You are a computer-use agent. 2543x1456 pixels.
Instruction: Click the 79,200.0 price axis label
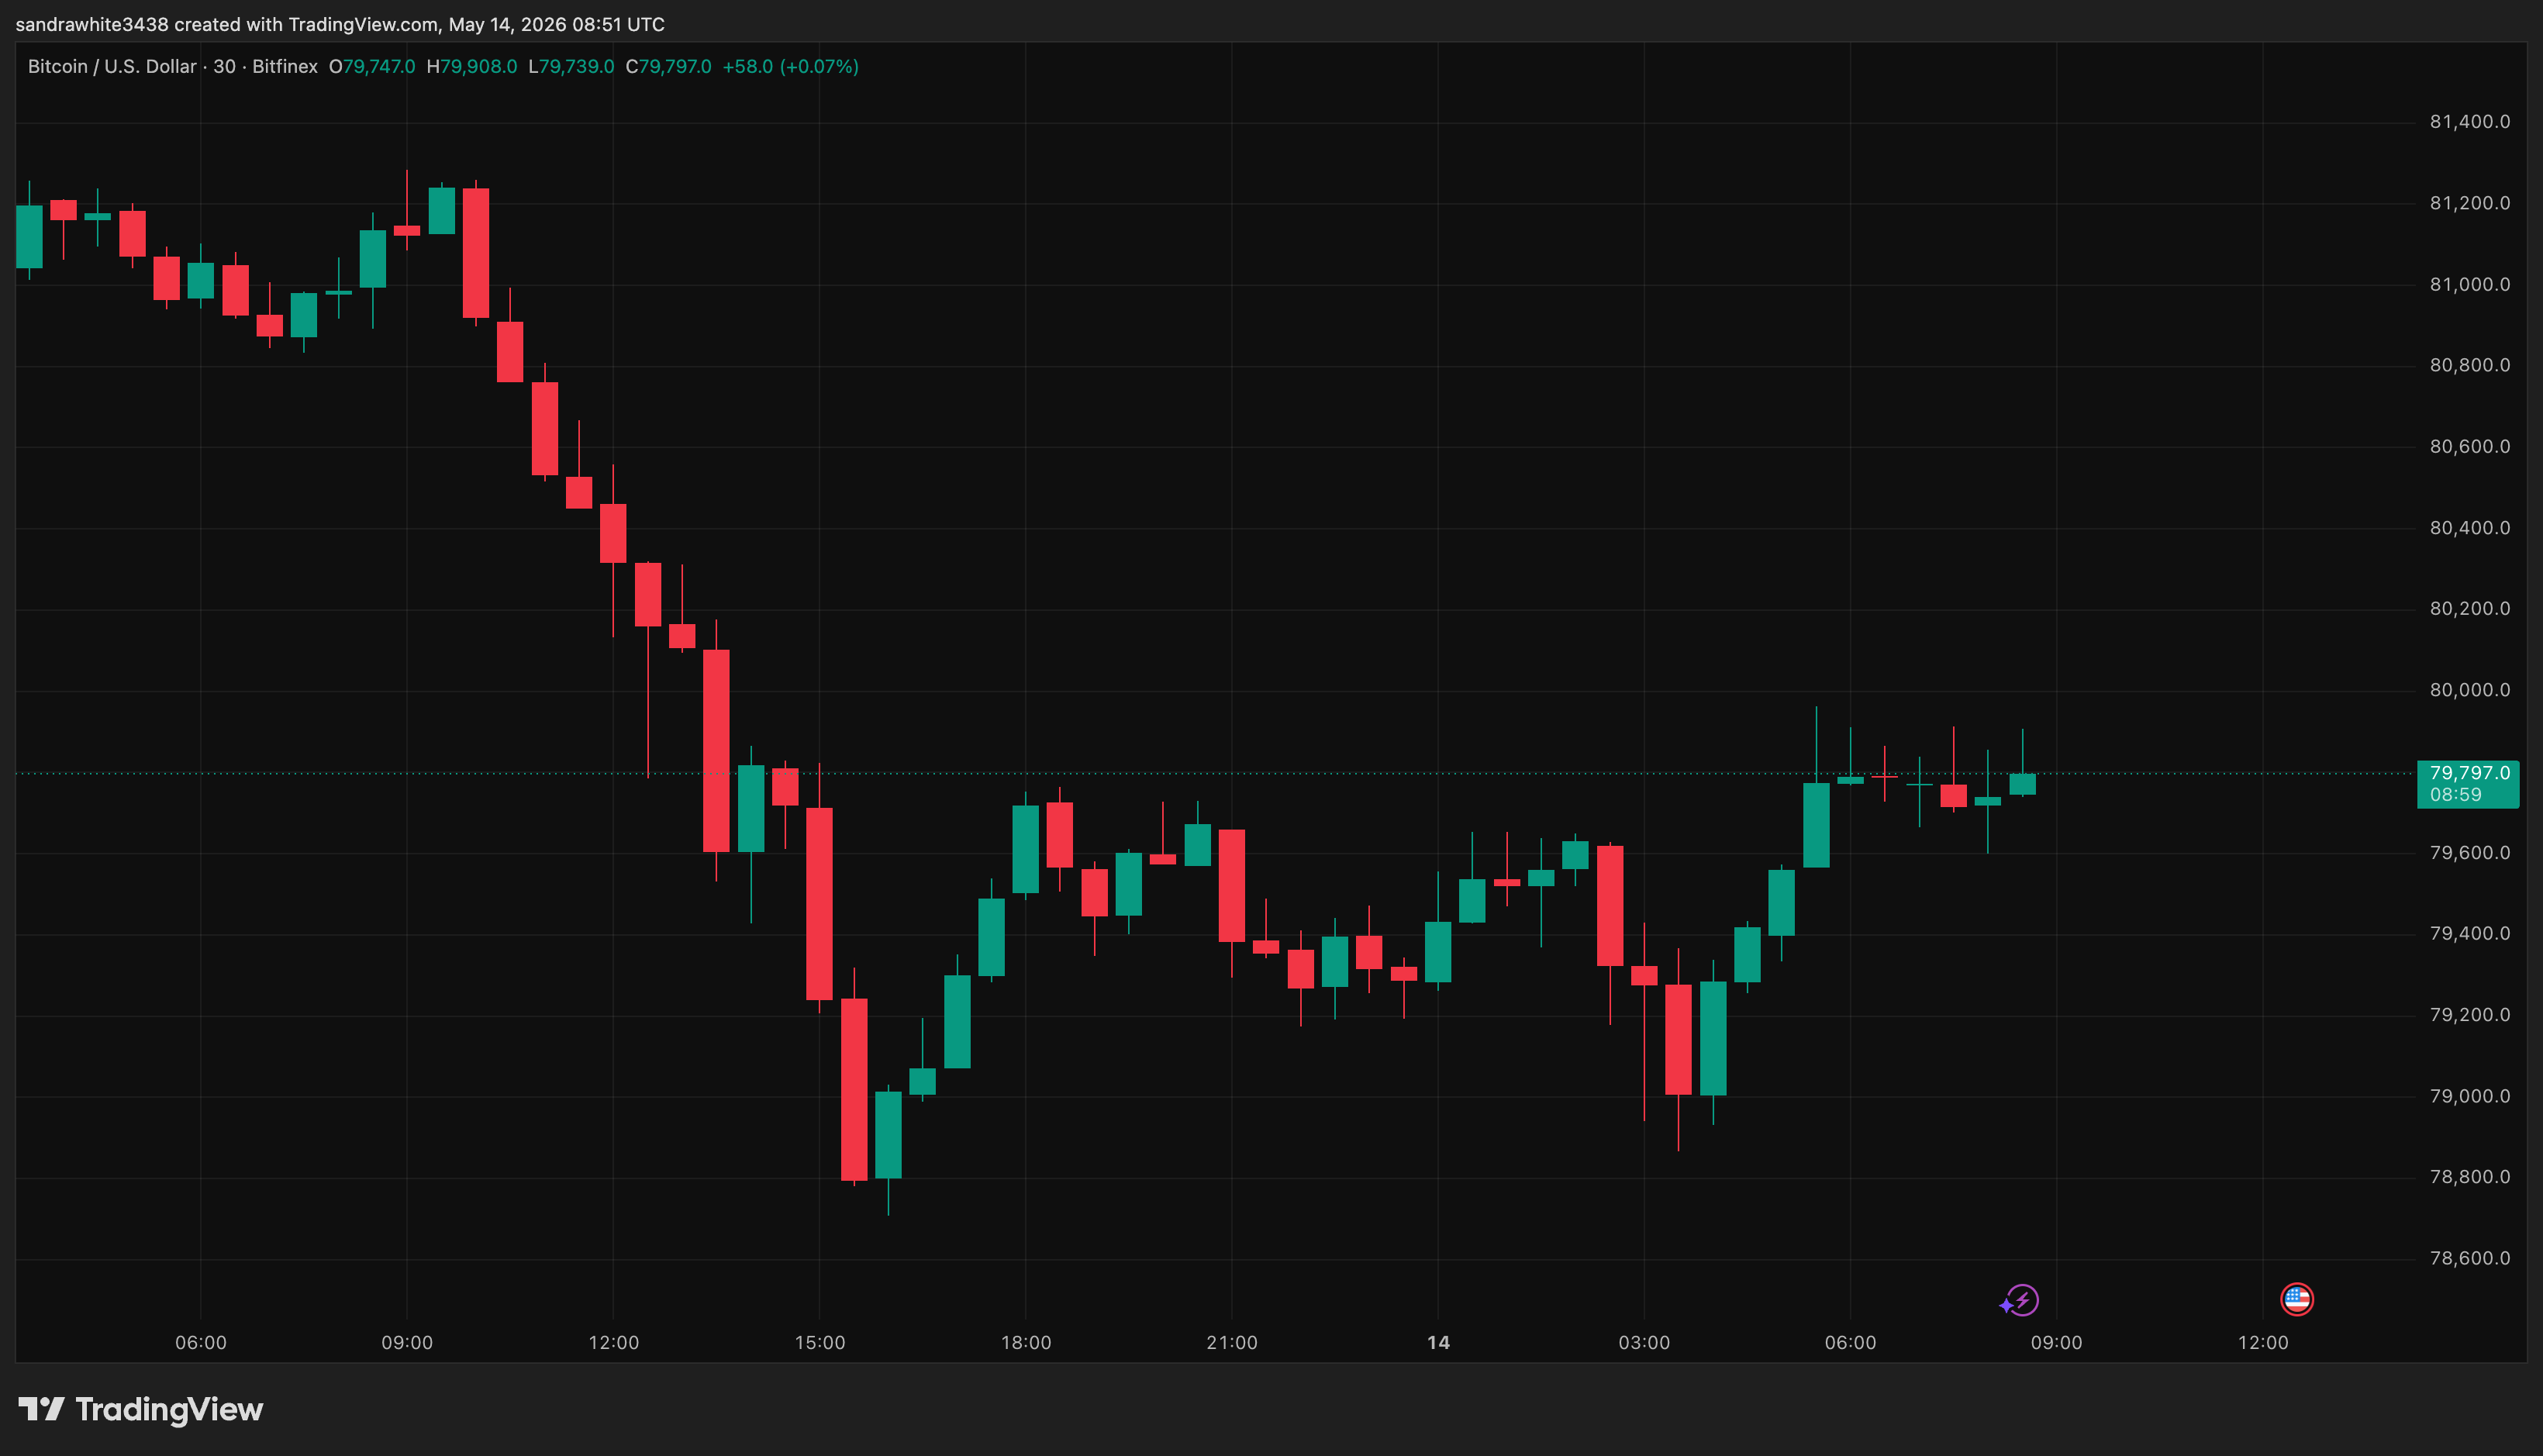pyautogui.click(x=2470, y=1015)
